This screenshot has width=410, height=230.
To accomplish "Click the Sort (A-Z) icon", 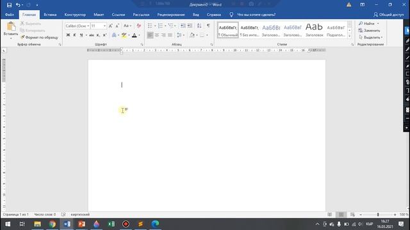I will (199, 26).
